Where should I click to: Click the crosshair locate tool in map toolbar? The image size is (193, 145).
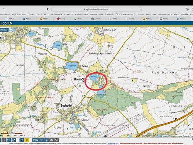(x=46, y=140)
